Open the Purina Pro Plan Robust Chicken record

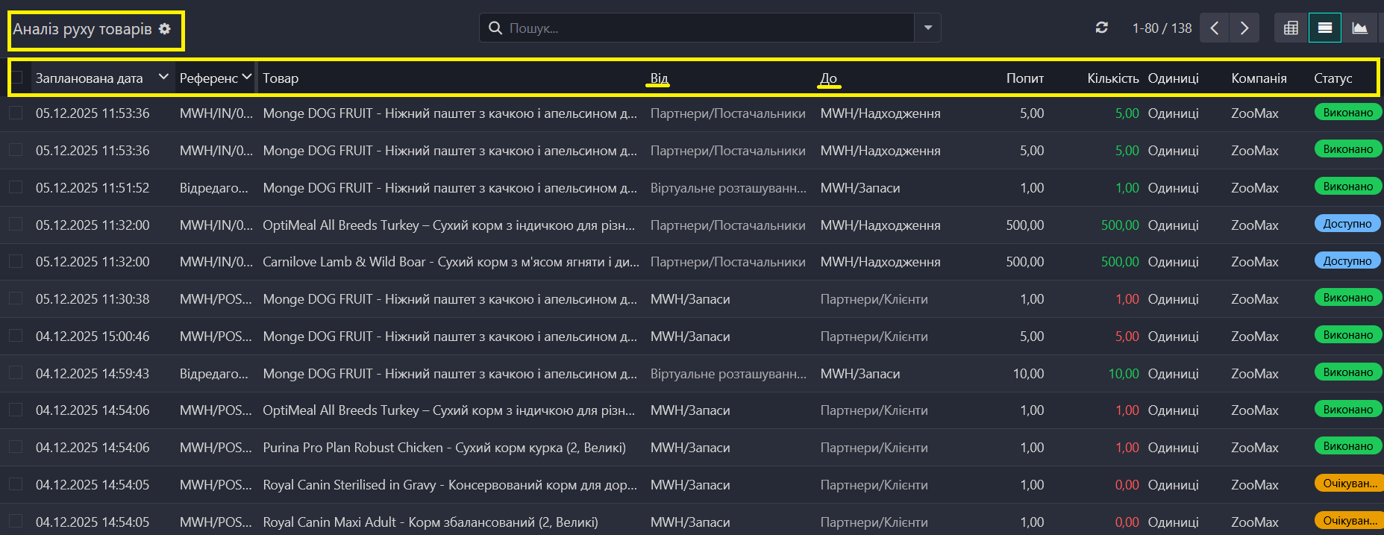click(x=444, y=448)
